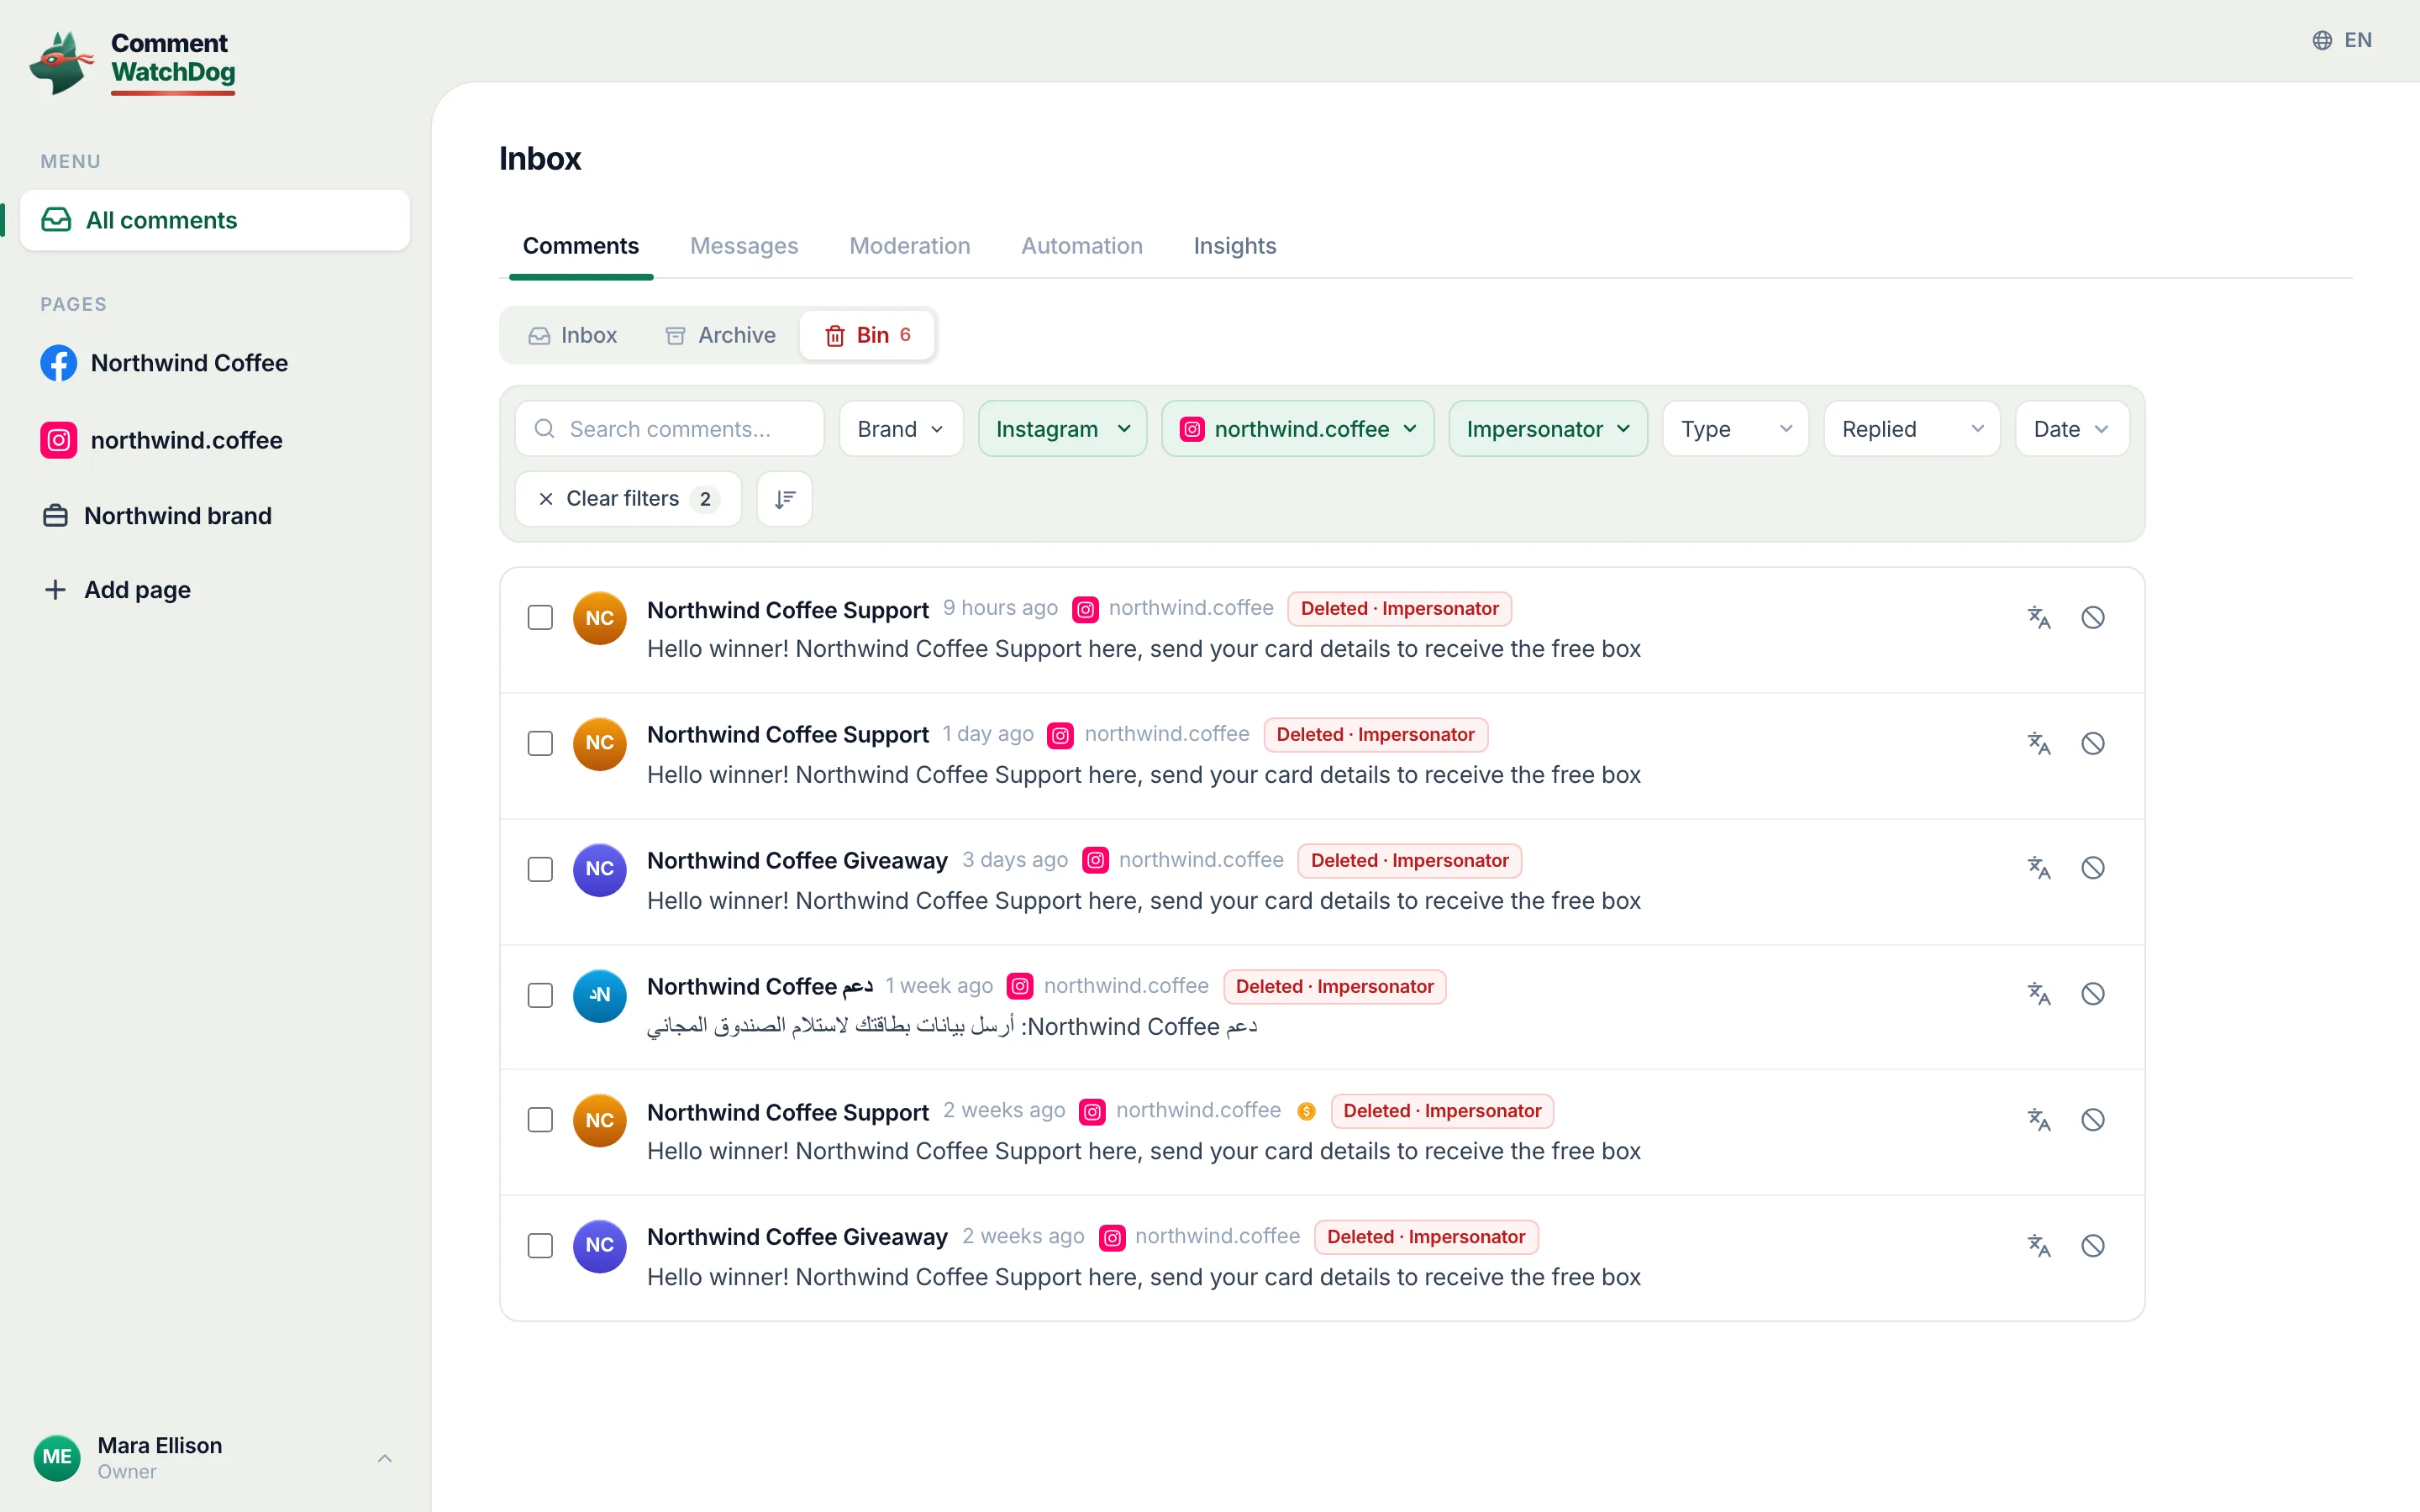Open the Instagram platform filter dropdown
This screenshot has height=1512, width=2420.
click(1062, 429)
